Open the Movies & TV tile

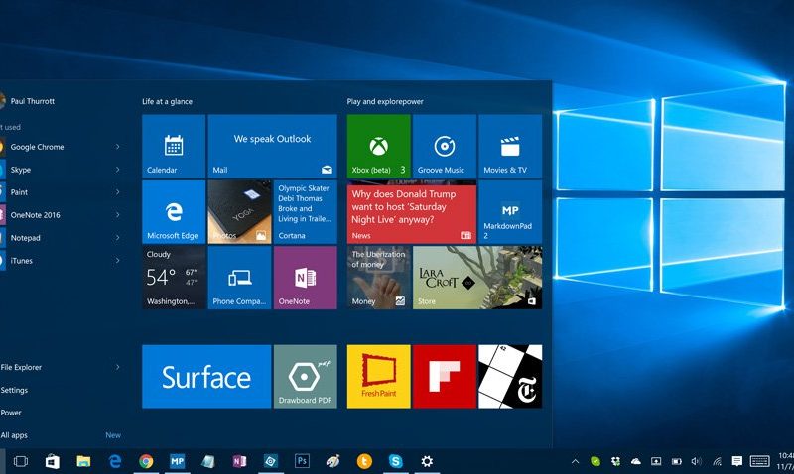click(x=510, y=146)
